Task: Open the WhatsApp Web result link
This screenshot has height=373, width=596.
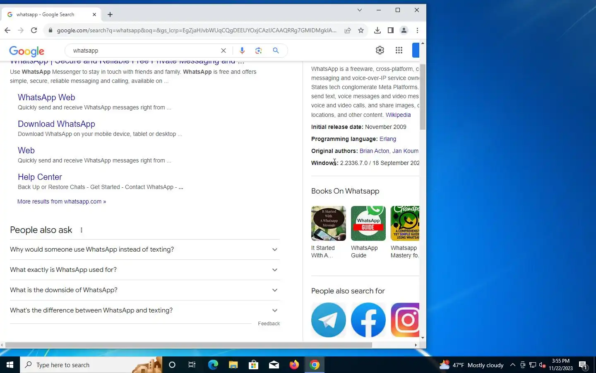Action: tap(46, 97)
